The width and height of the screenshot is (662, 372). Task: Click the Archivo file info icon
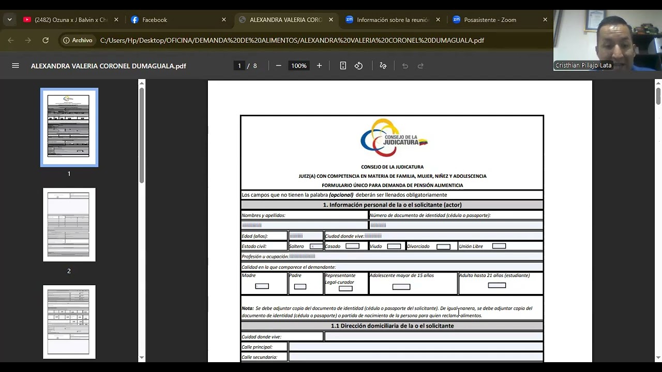click(78, 40)
